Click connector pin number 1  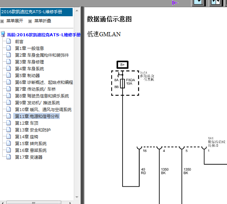click(x=208, y=151)
